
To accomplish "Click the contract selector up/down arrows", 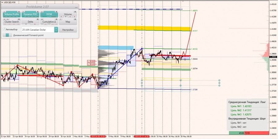I will click(56, 30).
